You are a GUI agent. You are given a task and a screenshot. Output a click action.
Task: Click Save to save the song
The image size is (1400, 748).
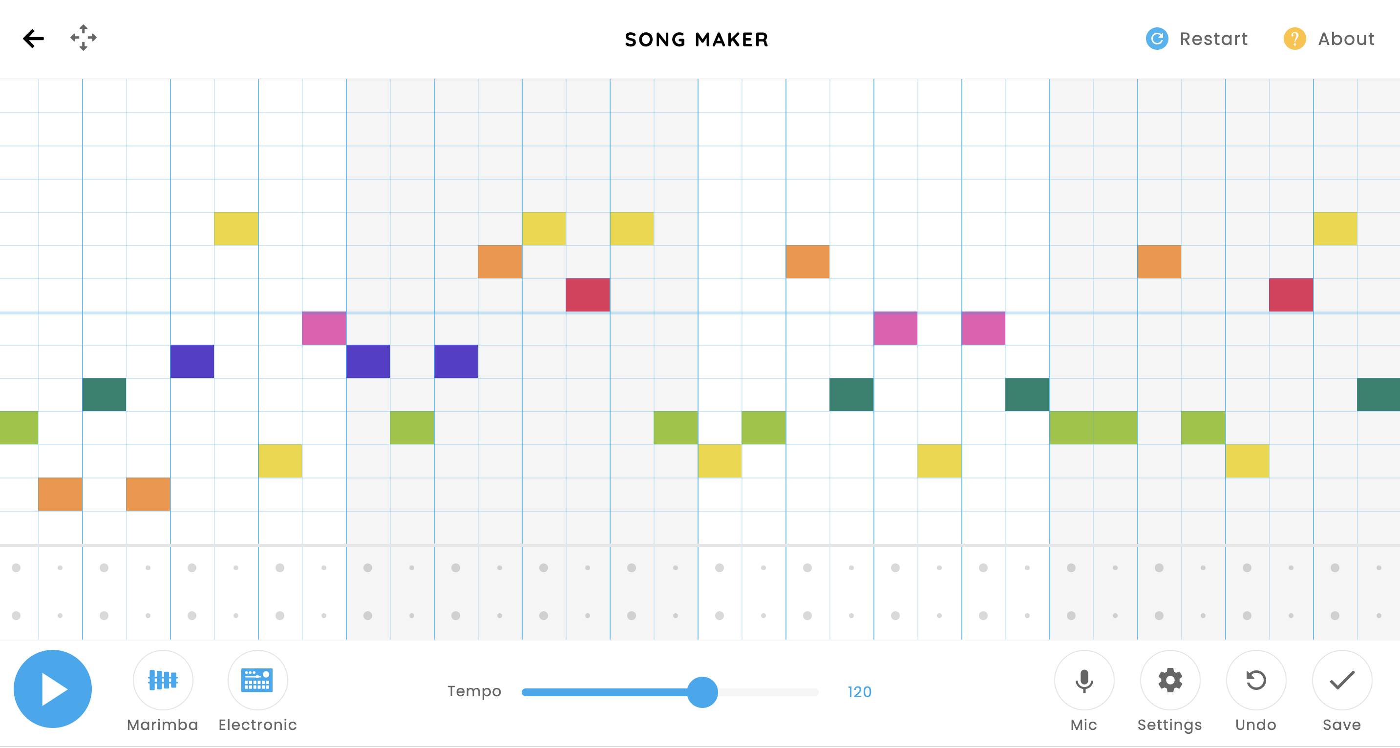(x=1344, y=690)
